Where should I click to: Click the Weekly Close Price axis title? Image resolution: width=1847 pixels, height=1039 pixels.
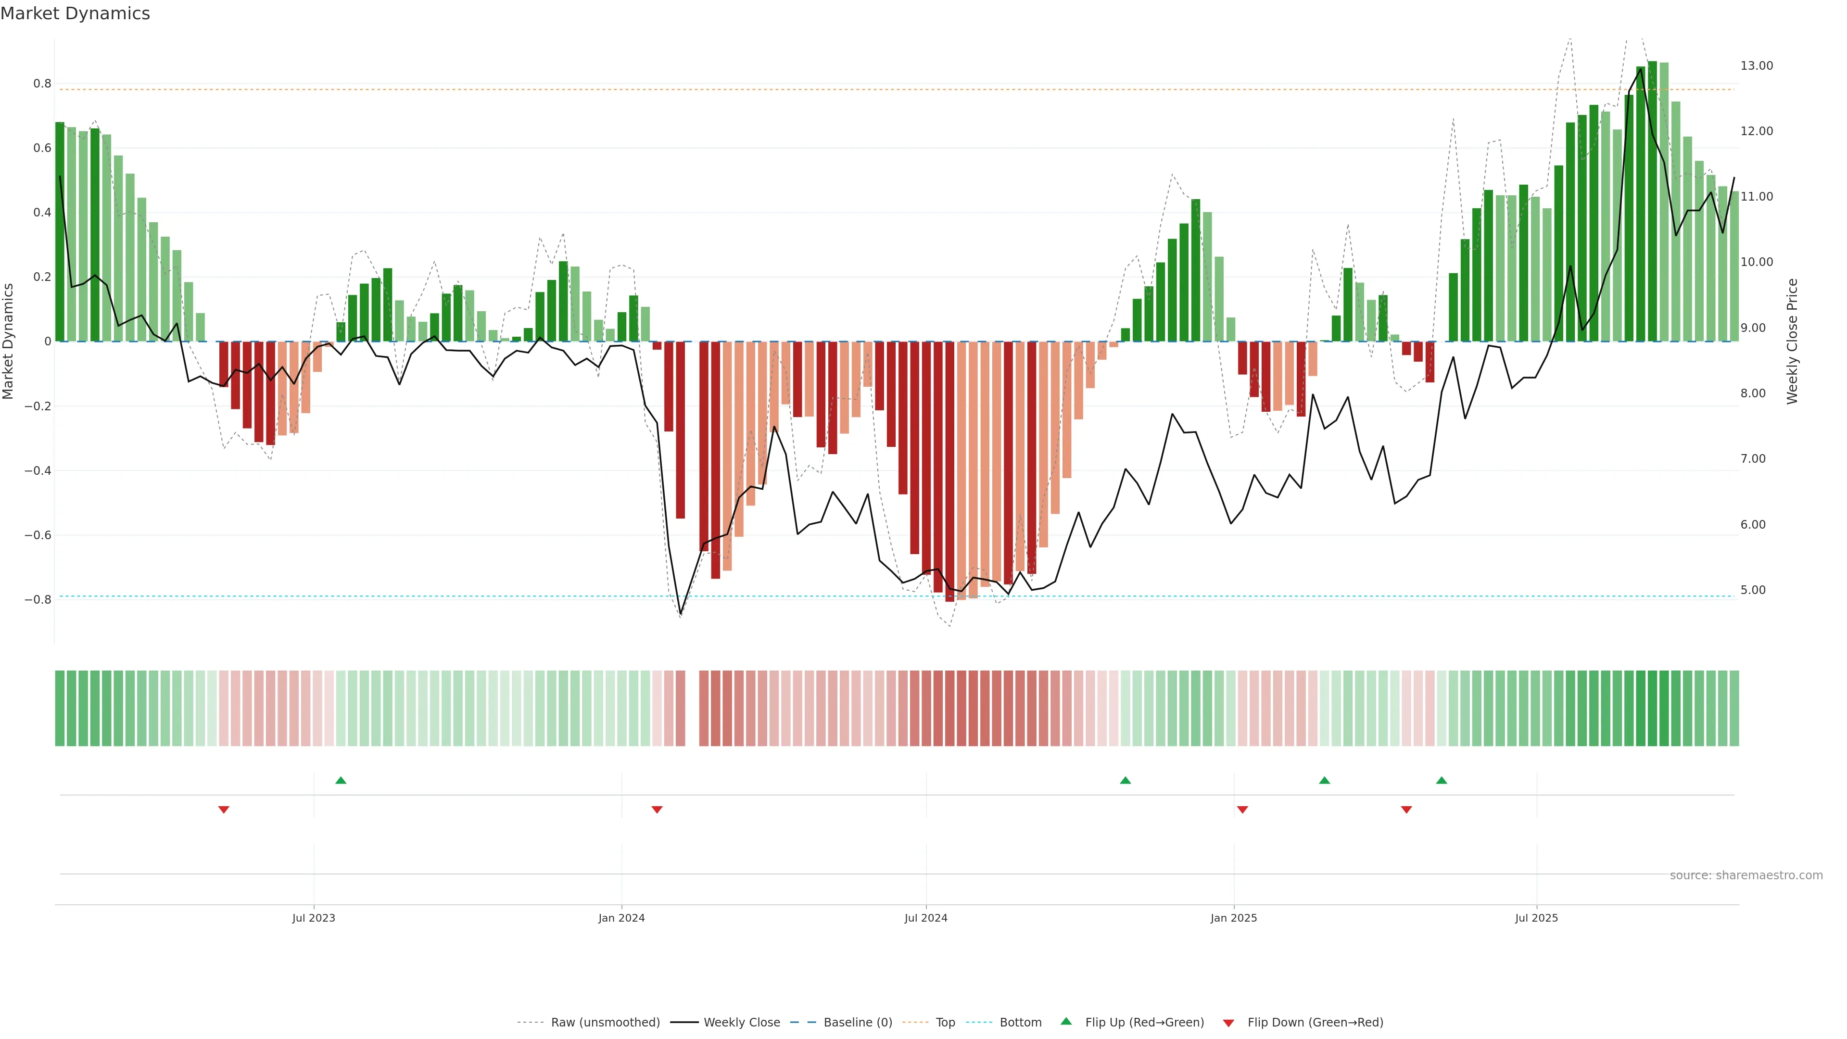[x=1792, y=342]
